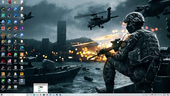Launch the Minecraft desktop shortcut

tap(3, 35)
